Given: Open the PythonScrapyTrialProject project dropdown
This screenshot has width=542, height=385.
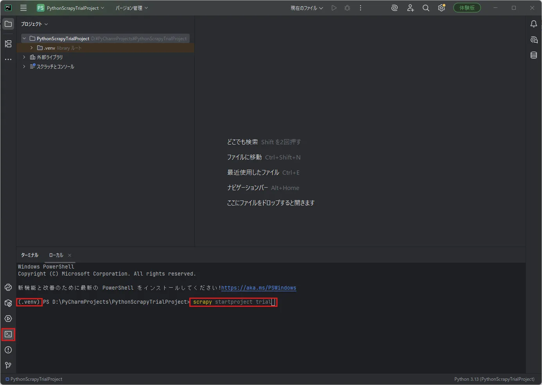Looking at the screenshot, I should pos(71,8).
